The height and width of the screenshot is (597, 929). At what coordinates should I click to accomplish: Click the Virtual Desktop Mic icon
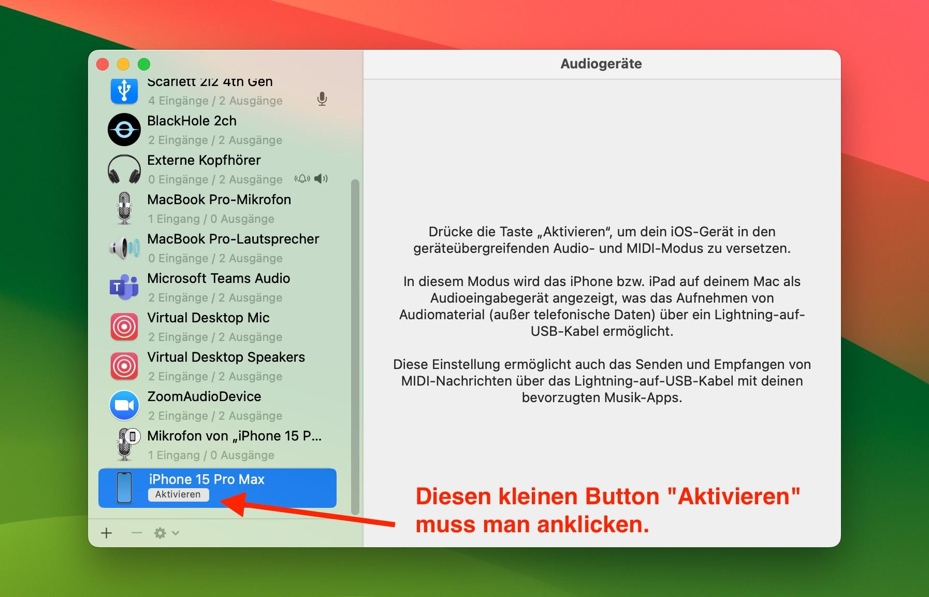124,326
